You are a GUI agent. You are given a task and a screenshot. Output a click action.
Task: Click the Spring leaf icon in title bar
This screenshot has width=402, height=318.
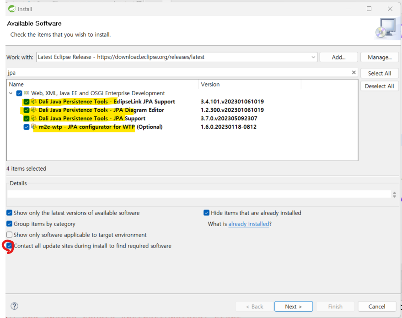tap(12, 9)
